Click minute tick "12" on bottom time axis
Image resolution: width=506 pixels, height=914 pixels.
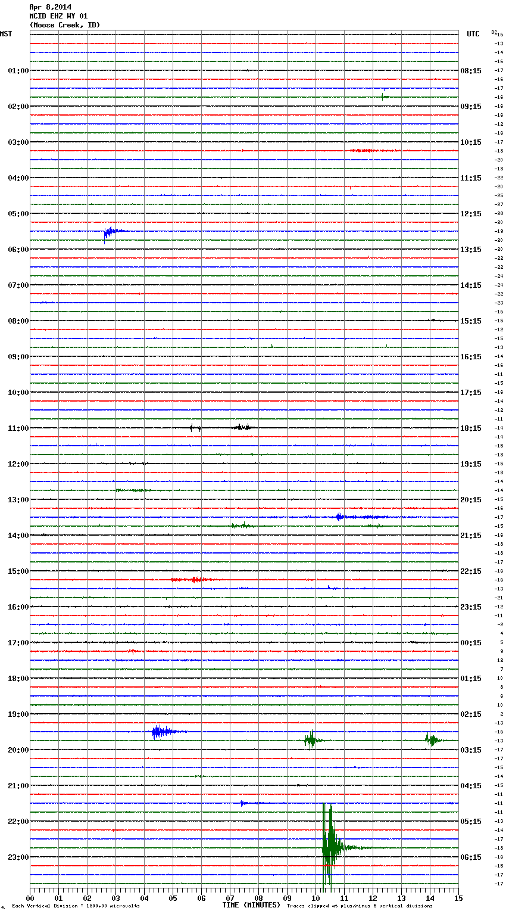(x=373, y=898)
